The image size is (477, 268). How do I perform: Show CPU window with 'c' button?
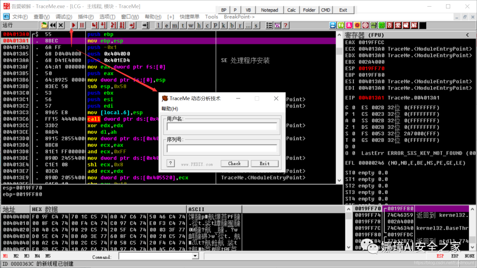207,25
